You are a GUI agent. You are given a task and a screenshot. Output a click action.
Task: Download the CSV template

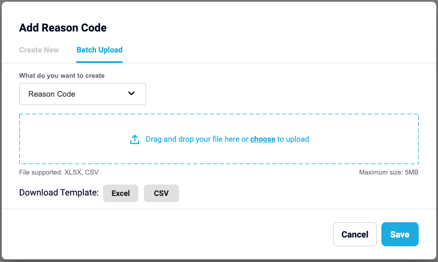[162, 193]
